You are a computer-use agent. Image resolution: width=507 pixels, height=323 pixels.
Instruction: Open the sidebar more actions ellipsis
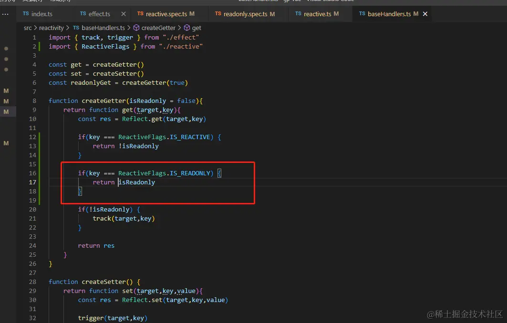5,14
